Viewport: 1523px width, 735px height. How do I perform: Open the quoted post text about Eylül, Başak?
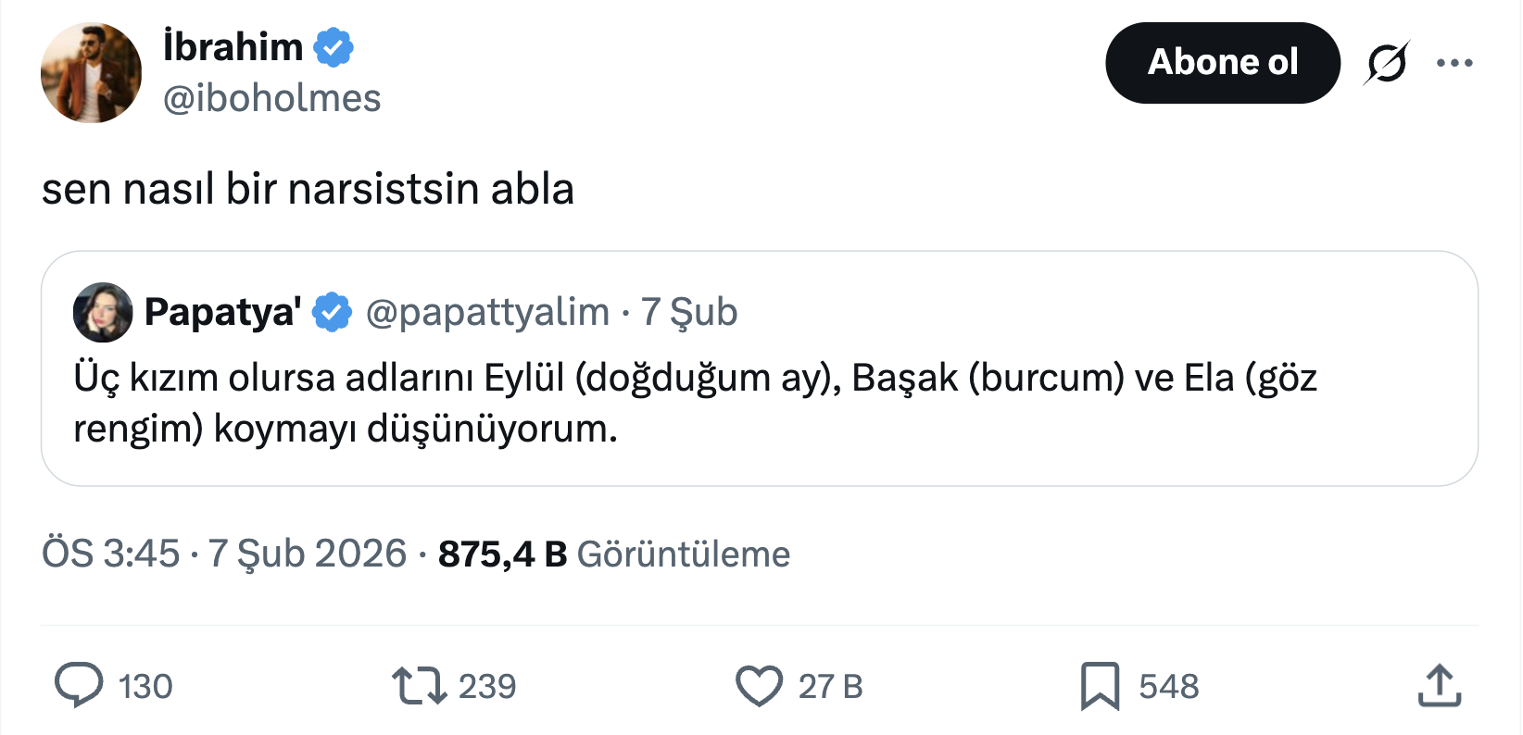click(x=695, y=403)
